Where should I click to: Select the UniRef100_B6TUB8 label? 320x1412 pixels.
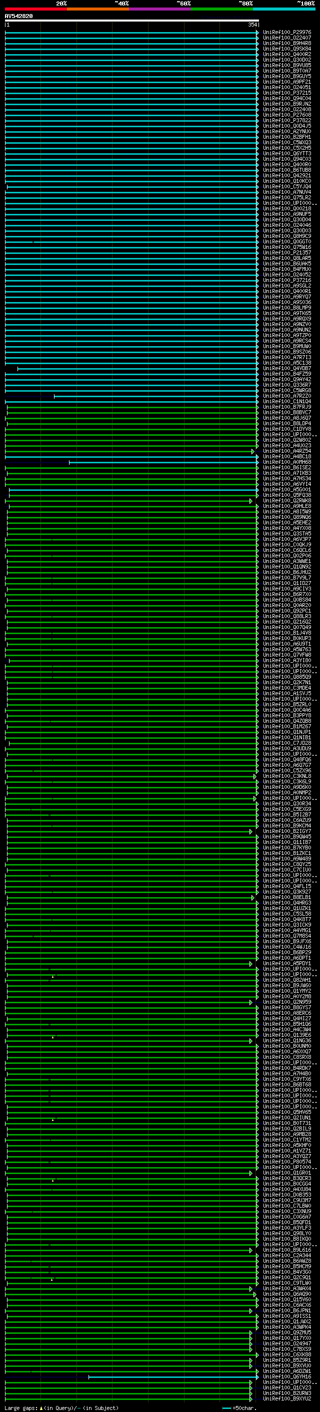287,170
